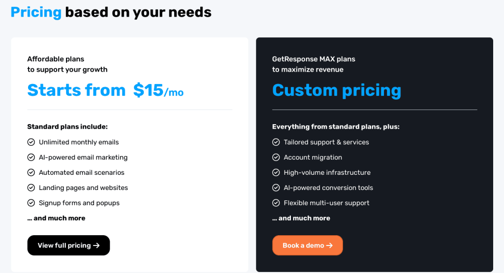504x273 pixels.
Task: Click checkmark icon beside Tailored support & services
Action: (276, 142)
